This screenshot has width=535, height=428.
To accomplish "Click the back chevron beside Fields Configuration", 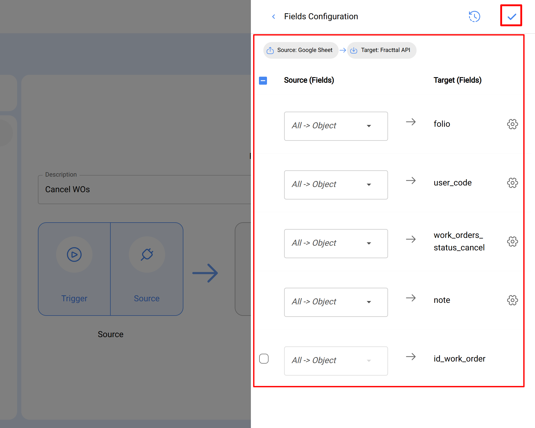I will [273, 17].
